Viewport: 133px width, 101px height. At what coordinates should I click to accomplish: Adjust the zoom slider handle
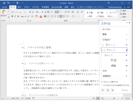click(x=114, y=98)
